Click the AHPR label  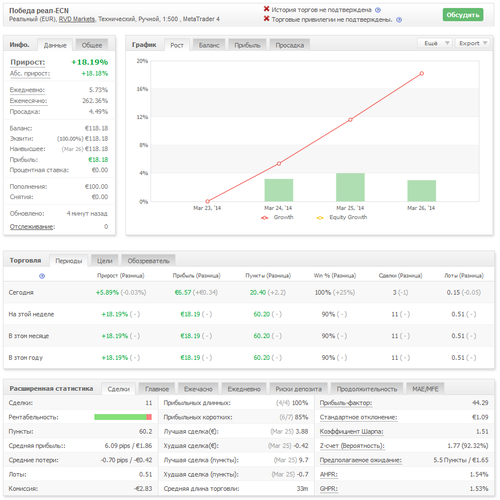(329, 475)
